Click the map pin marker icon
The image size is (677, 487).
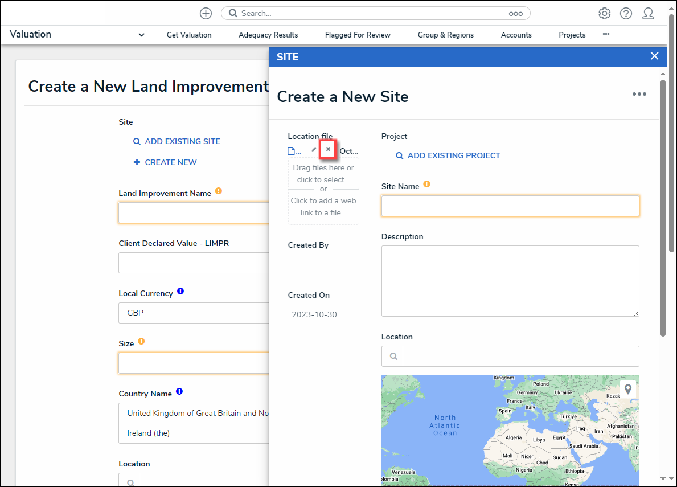628,389
